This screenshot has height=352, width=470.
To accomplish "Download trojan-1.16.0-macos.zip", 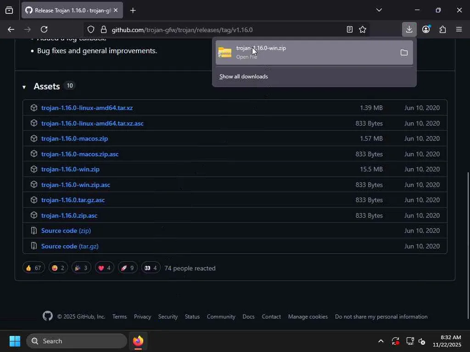I will click(75, 138).
